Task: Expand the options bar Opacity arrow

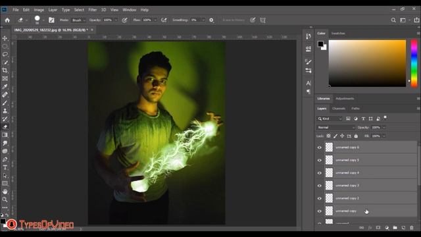Action: 116,20
